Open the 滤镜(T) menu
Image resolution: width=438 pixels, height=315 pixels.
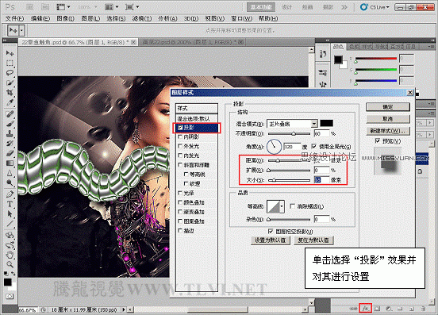(142, 18)
